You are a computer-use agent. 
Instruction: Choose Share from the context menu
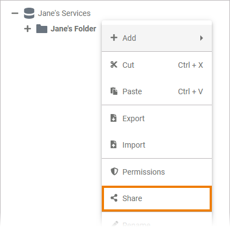(157, 198)
